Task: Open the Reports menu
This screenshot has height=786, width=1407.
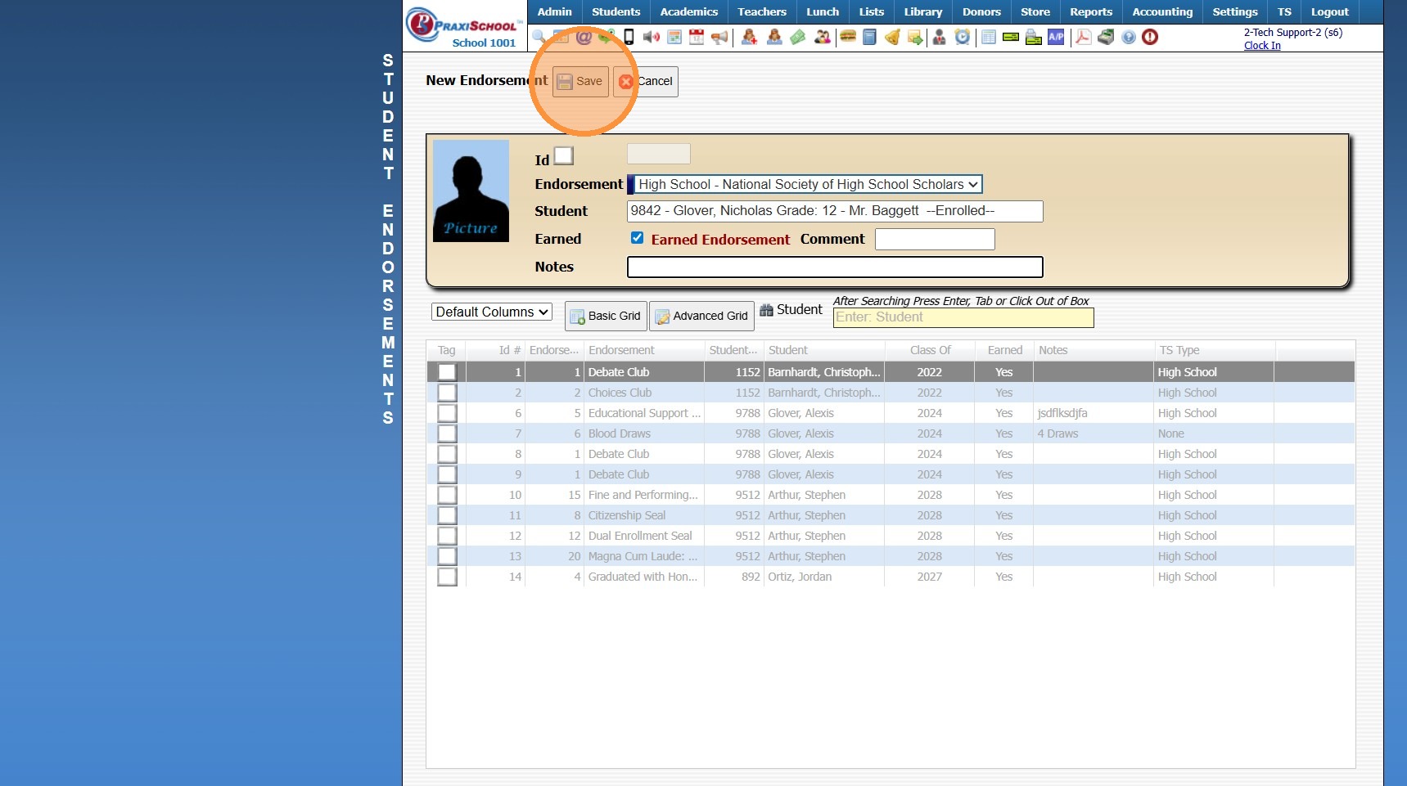Action: pos(1090,11)
